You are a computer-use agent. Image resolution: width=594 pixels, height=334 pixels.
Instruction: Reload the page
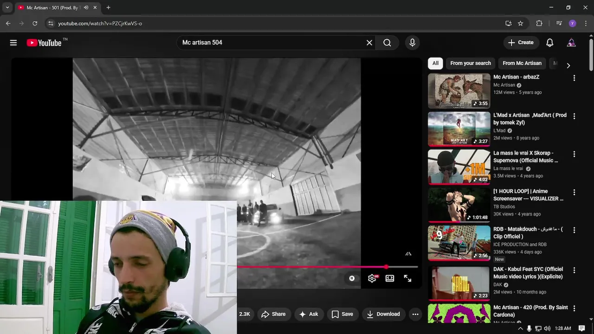point(35,23)
